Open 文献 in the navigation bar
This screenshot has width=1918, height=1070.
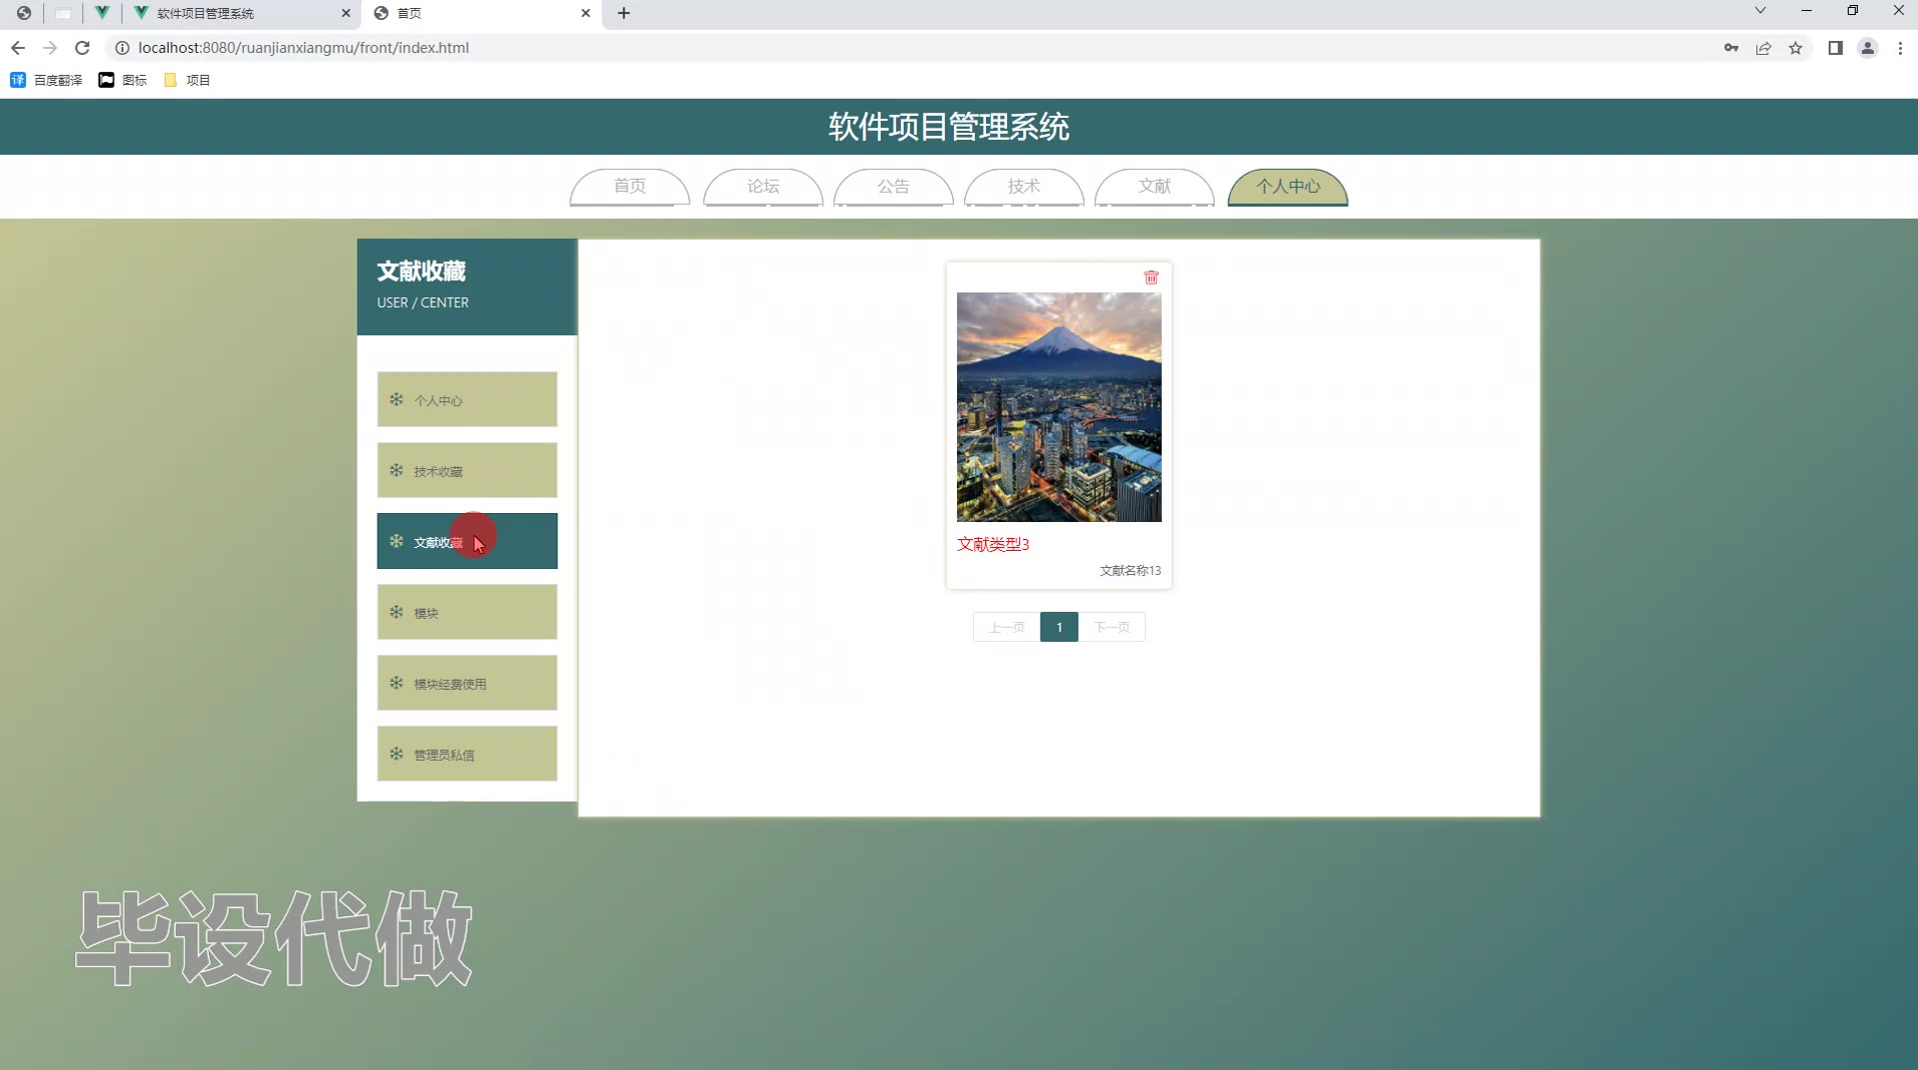click(1155, 187)
